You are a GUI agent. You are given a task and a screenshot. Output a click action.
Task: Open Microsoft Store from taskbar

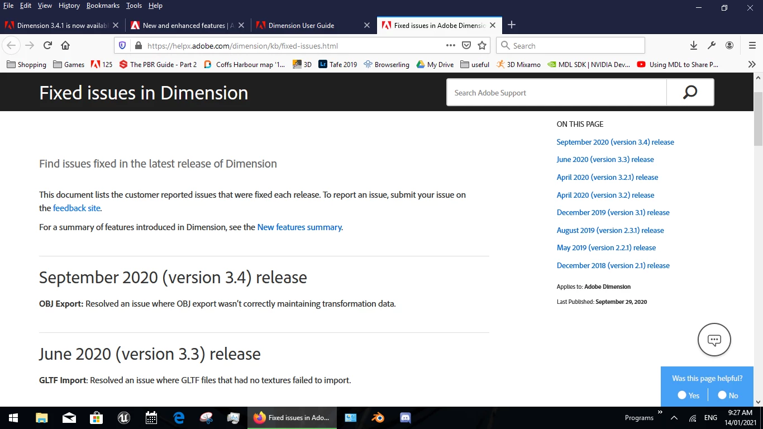(97, 417)
